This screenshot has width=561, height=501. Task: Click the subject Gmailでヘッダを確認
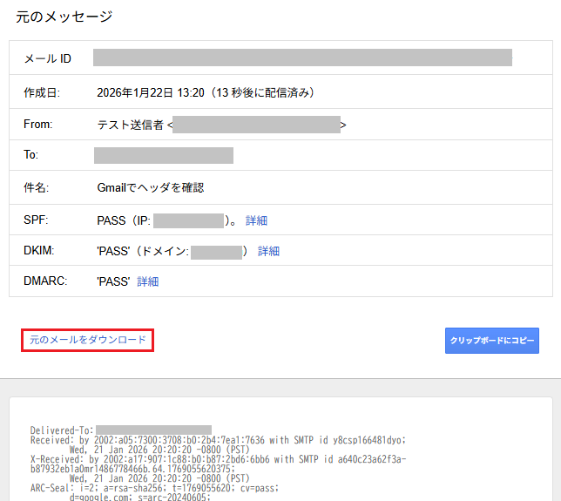(151, 187)
